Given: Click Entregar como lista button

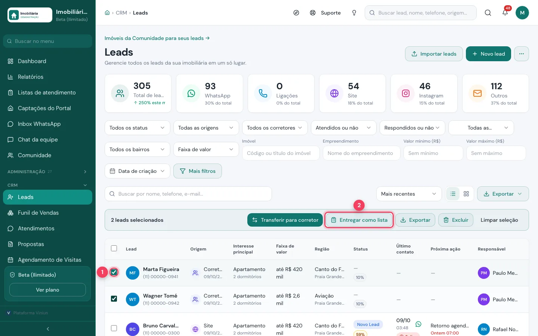Looking at the screenshot, I should coord(359,220).
